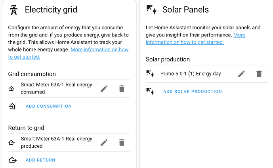Edit the Primo 5.0-1 solar production entry
Screen dimensions: 273x168
tap(241, 74)
